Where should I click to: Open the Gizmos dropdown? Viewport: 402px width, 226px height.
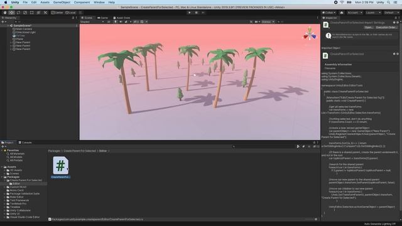(268, 22)
